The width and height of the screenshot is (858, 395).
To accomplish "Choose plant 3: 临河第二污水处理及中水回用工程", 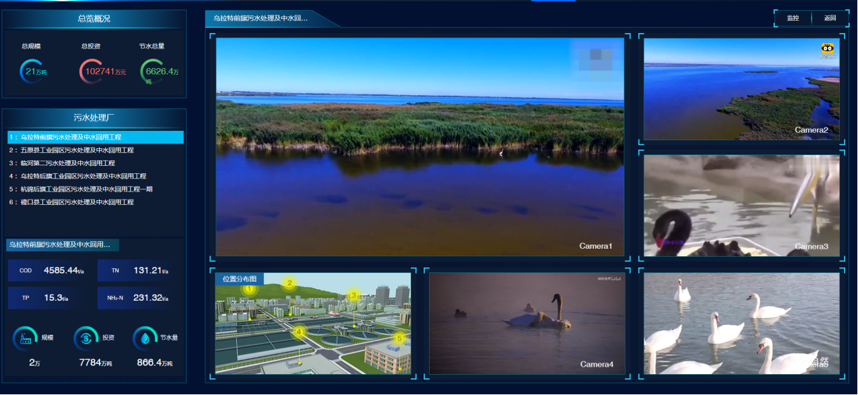I will (68, 163).
